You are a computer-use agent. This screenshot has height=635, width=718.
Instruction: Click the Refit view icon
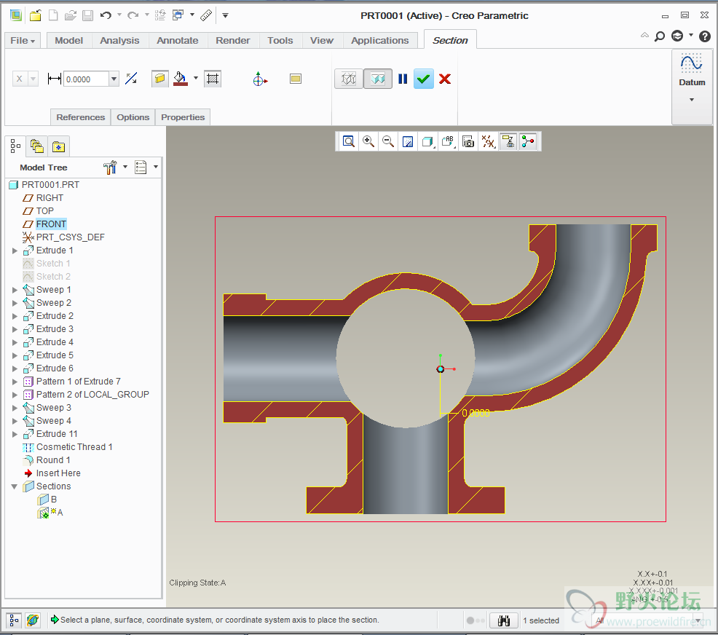(349, 141)
